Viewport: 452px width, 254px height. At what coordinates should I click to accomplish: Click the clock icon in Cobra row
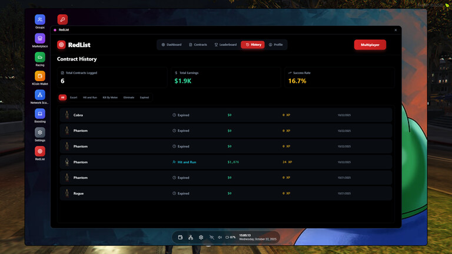pyautogui.click(x=174, y=115)
